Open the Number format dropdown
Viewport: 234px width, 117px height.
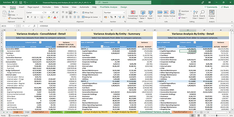click(124, 13)
